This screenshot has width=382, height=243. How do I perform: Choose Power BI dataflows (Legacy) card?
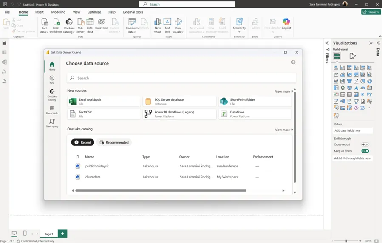pyautogui.click(x=180, y=114)
